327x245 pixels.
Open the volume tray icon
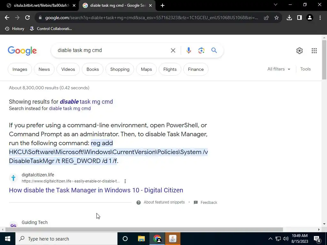click(x=286, y=239)
